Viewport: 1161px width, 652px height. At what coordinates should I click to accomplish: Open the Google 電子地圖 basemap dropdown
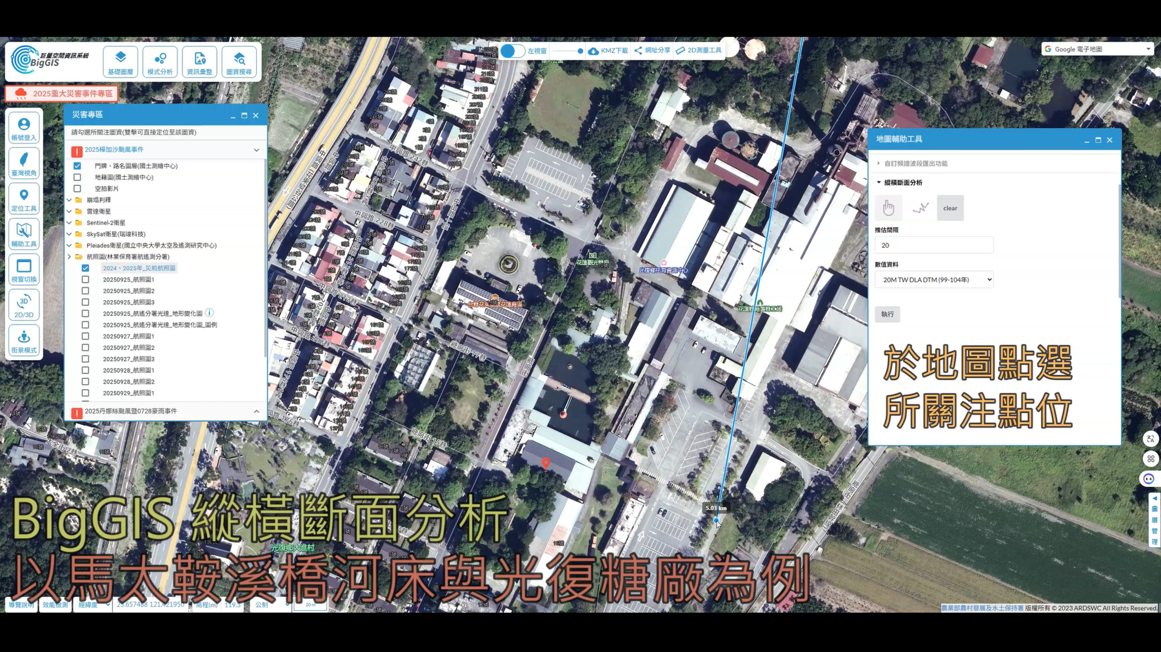tap(1097, 49)
